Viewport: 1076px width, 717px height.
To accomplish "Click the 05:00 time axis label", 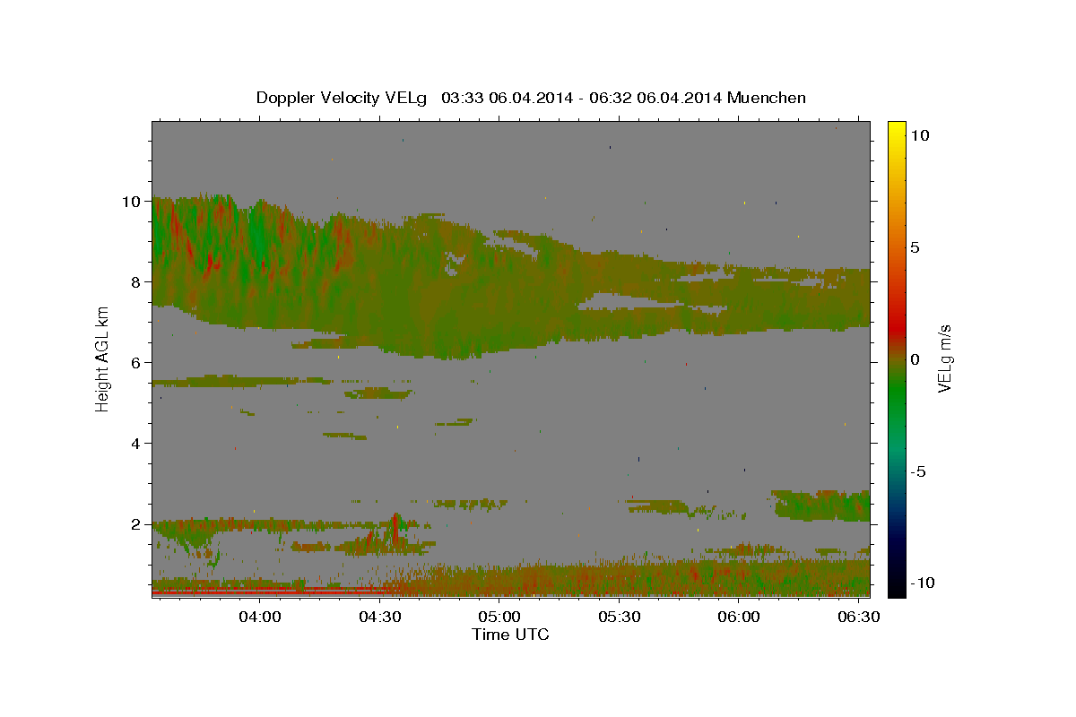I will tap(499, 618).
